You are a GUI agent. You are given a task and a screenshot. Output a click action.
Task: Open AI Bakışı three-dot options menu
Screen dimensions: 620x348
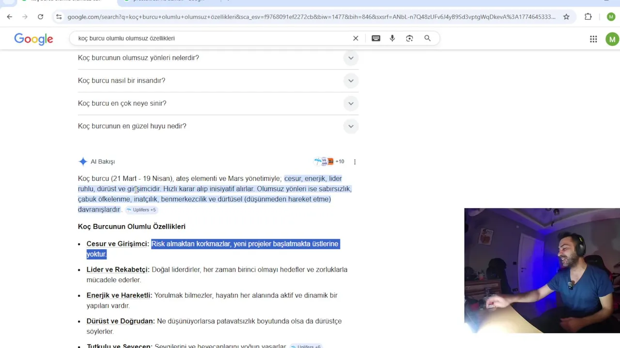[355, 162]
